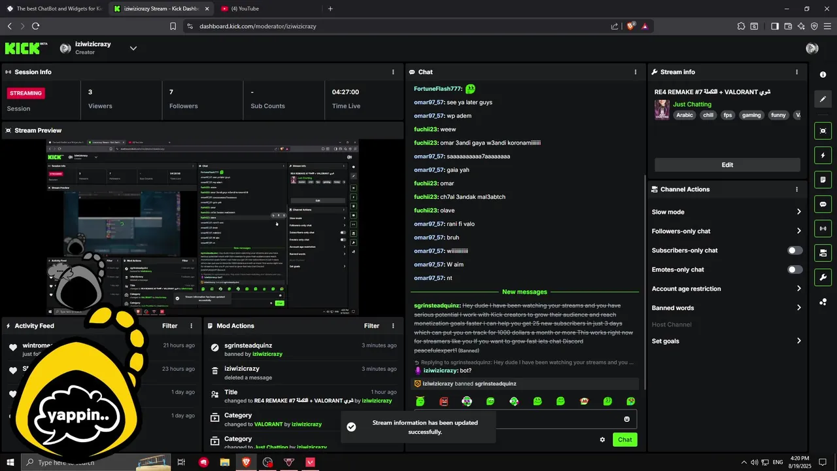Click the Stream Preview video thumbnail
Image resolution: width=837 pixels, height=471 pixels.
pos(202,227)
